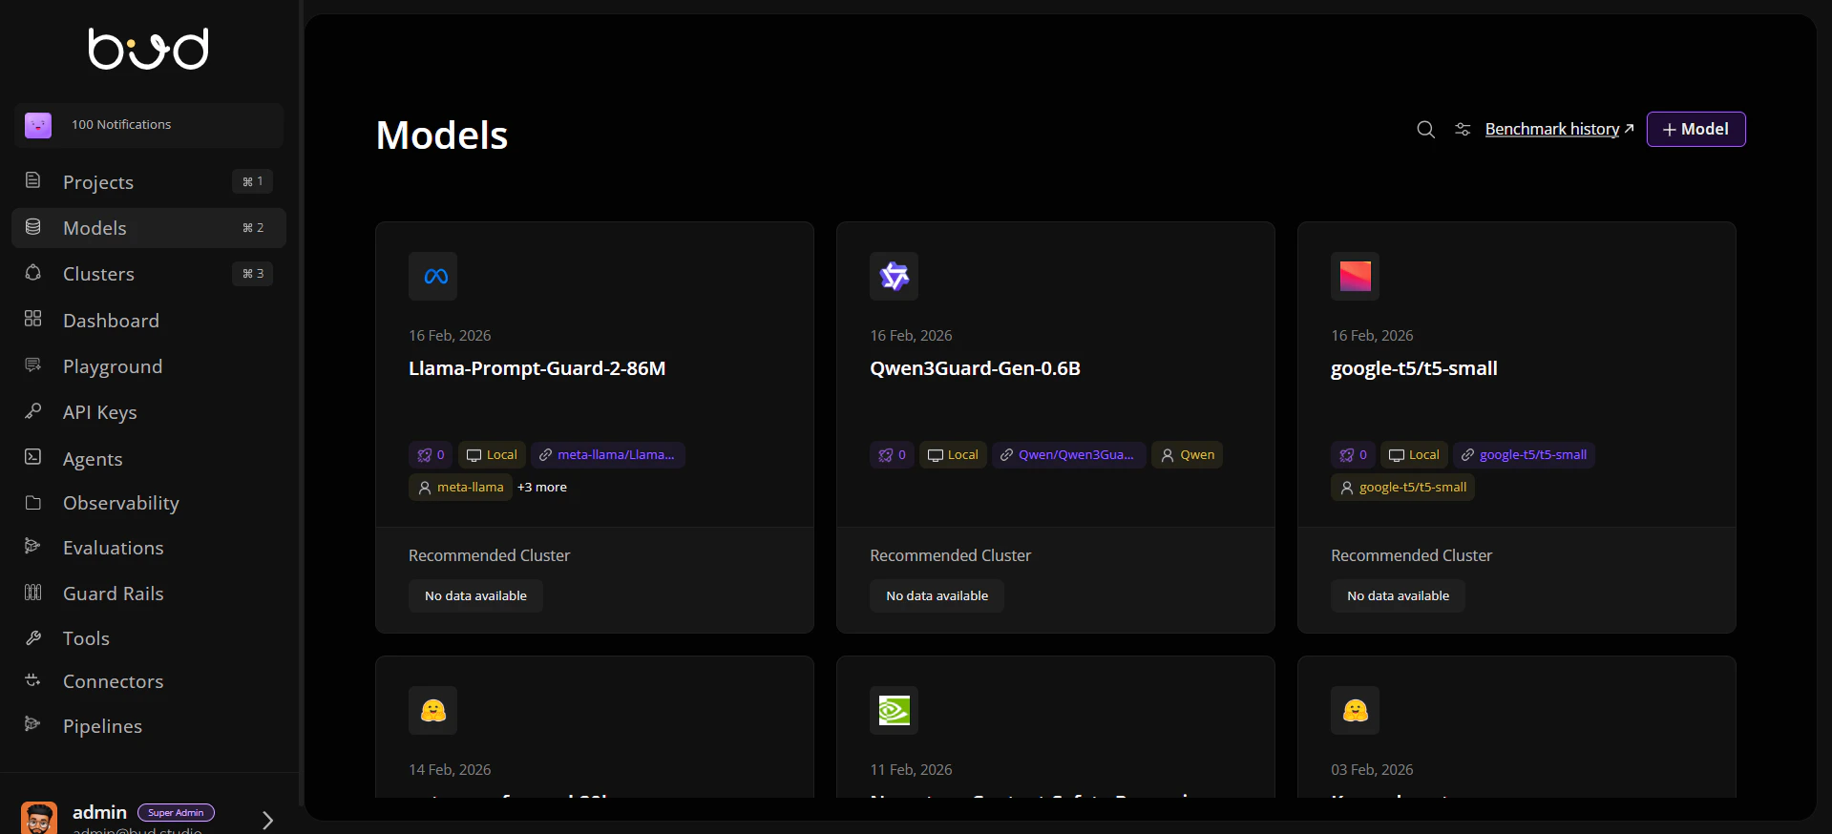
Task: Navigate to Playground
Action: pos(149,366)
